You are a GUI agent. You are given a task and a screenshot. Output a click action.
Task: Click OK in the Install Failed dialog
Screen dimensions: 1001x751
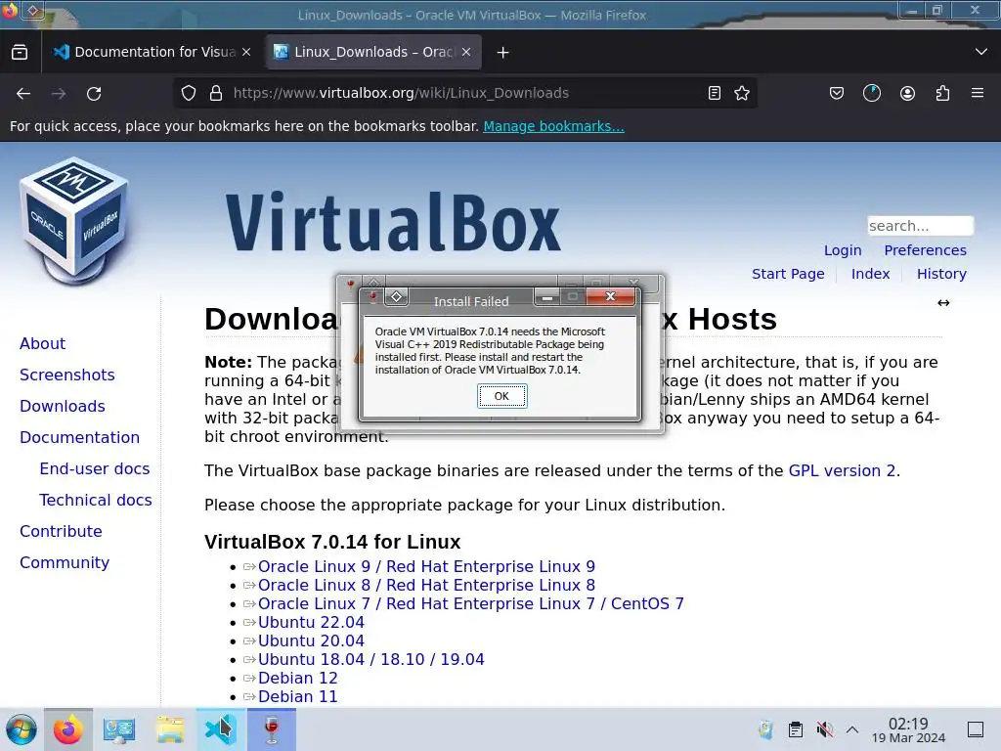(x=501, y=396)
